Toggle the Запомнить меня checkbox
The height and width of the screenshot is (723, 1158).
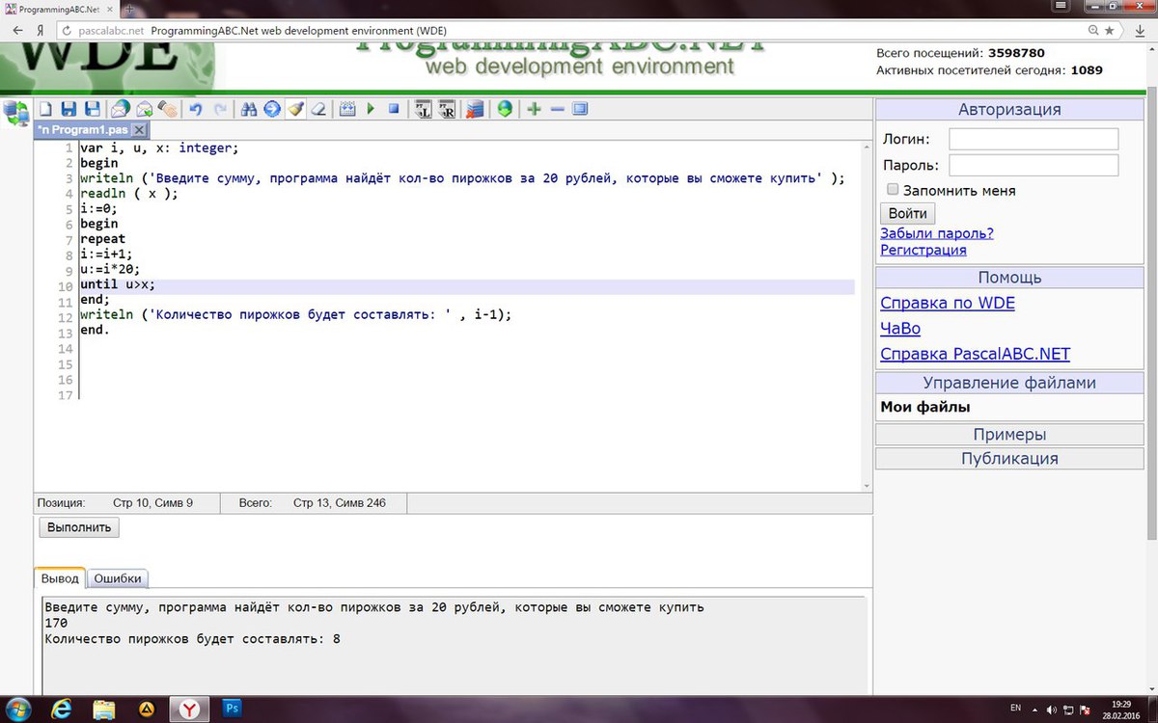pyautogui.click(x=893, y=190)
